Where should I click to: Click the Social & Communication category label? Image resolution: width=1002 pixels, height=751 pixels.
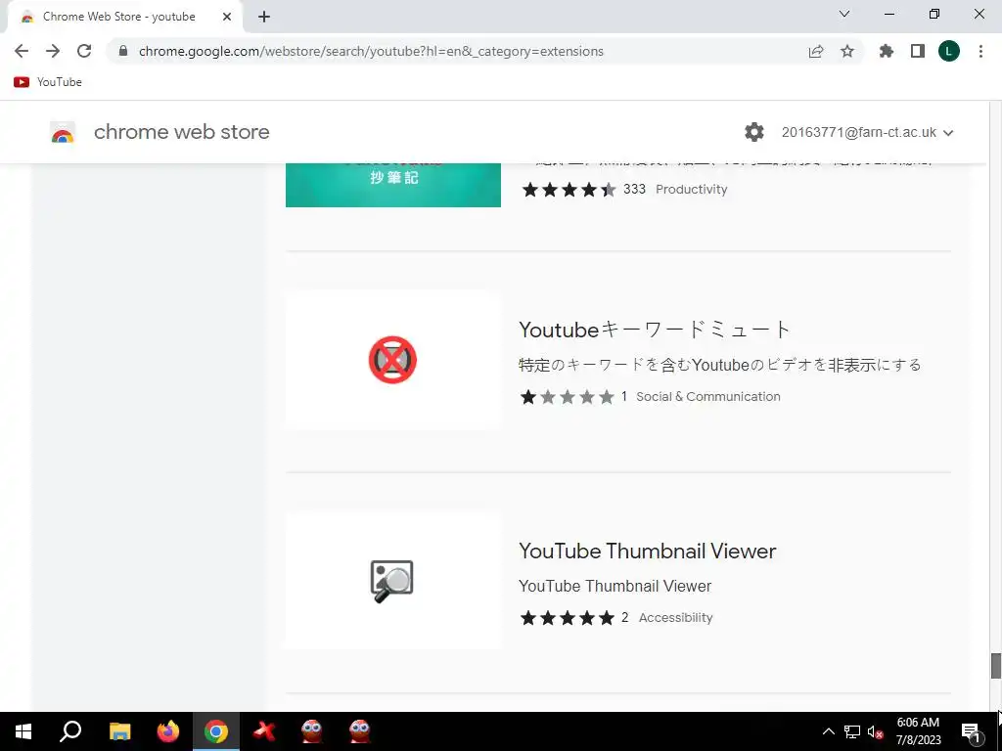point(708,397)
